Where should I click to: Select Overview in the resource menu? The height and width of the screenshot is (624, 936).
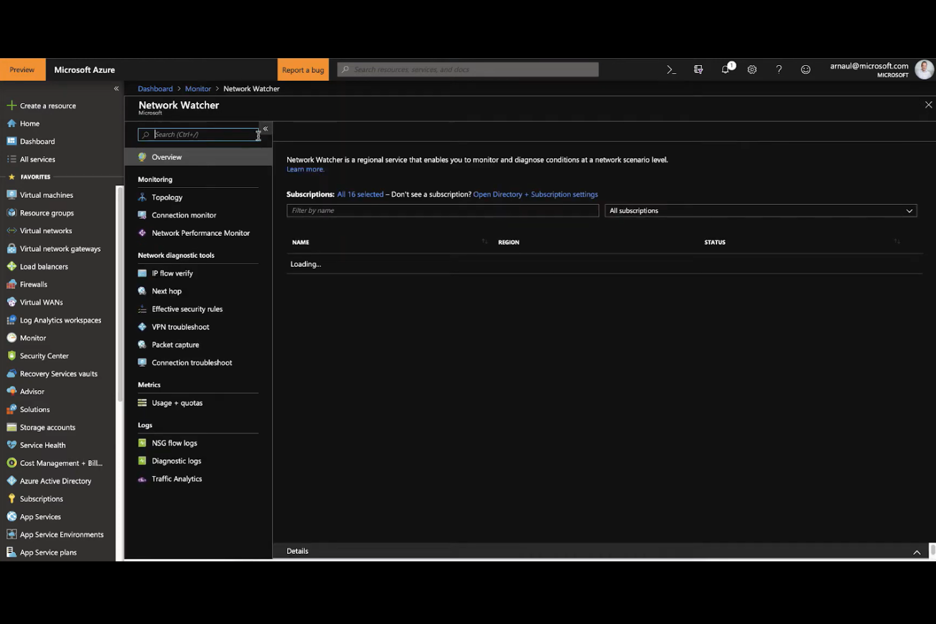(x=198, y=157)
